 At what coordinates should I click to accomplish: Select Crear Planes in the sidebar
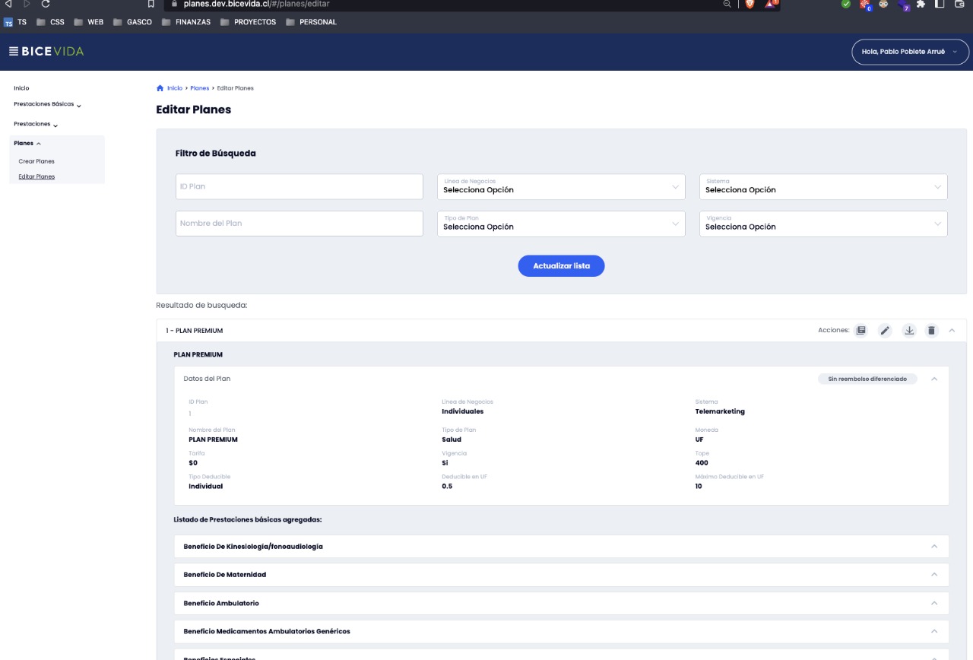pyautogui.click(x=36, y=161)
